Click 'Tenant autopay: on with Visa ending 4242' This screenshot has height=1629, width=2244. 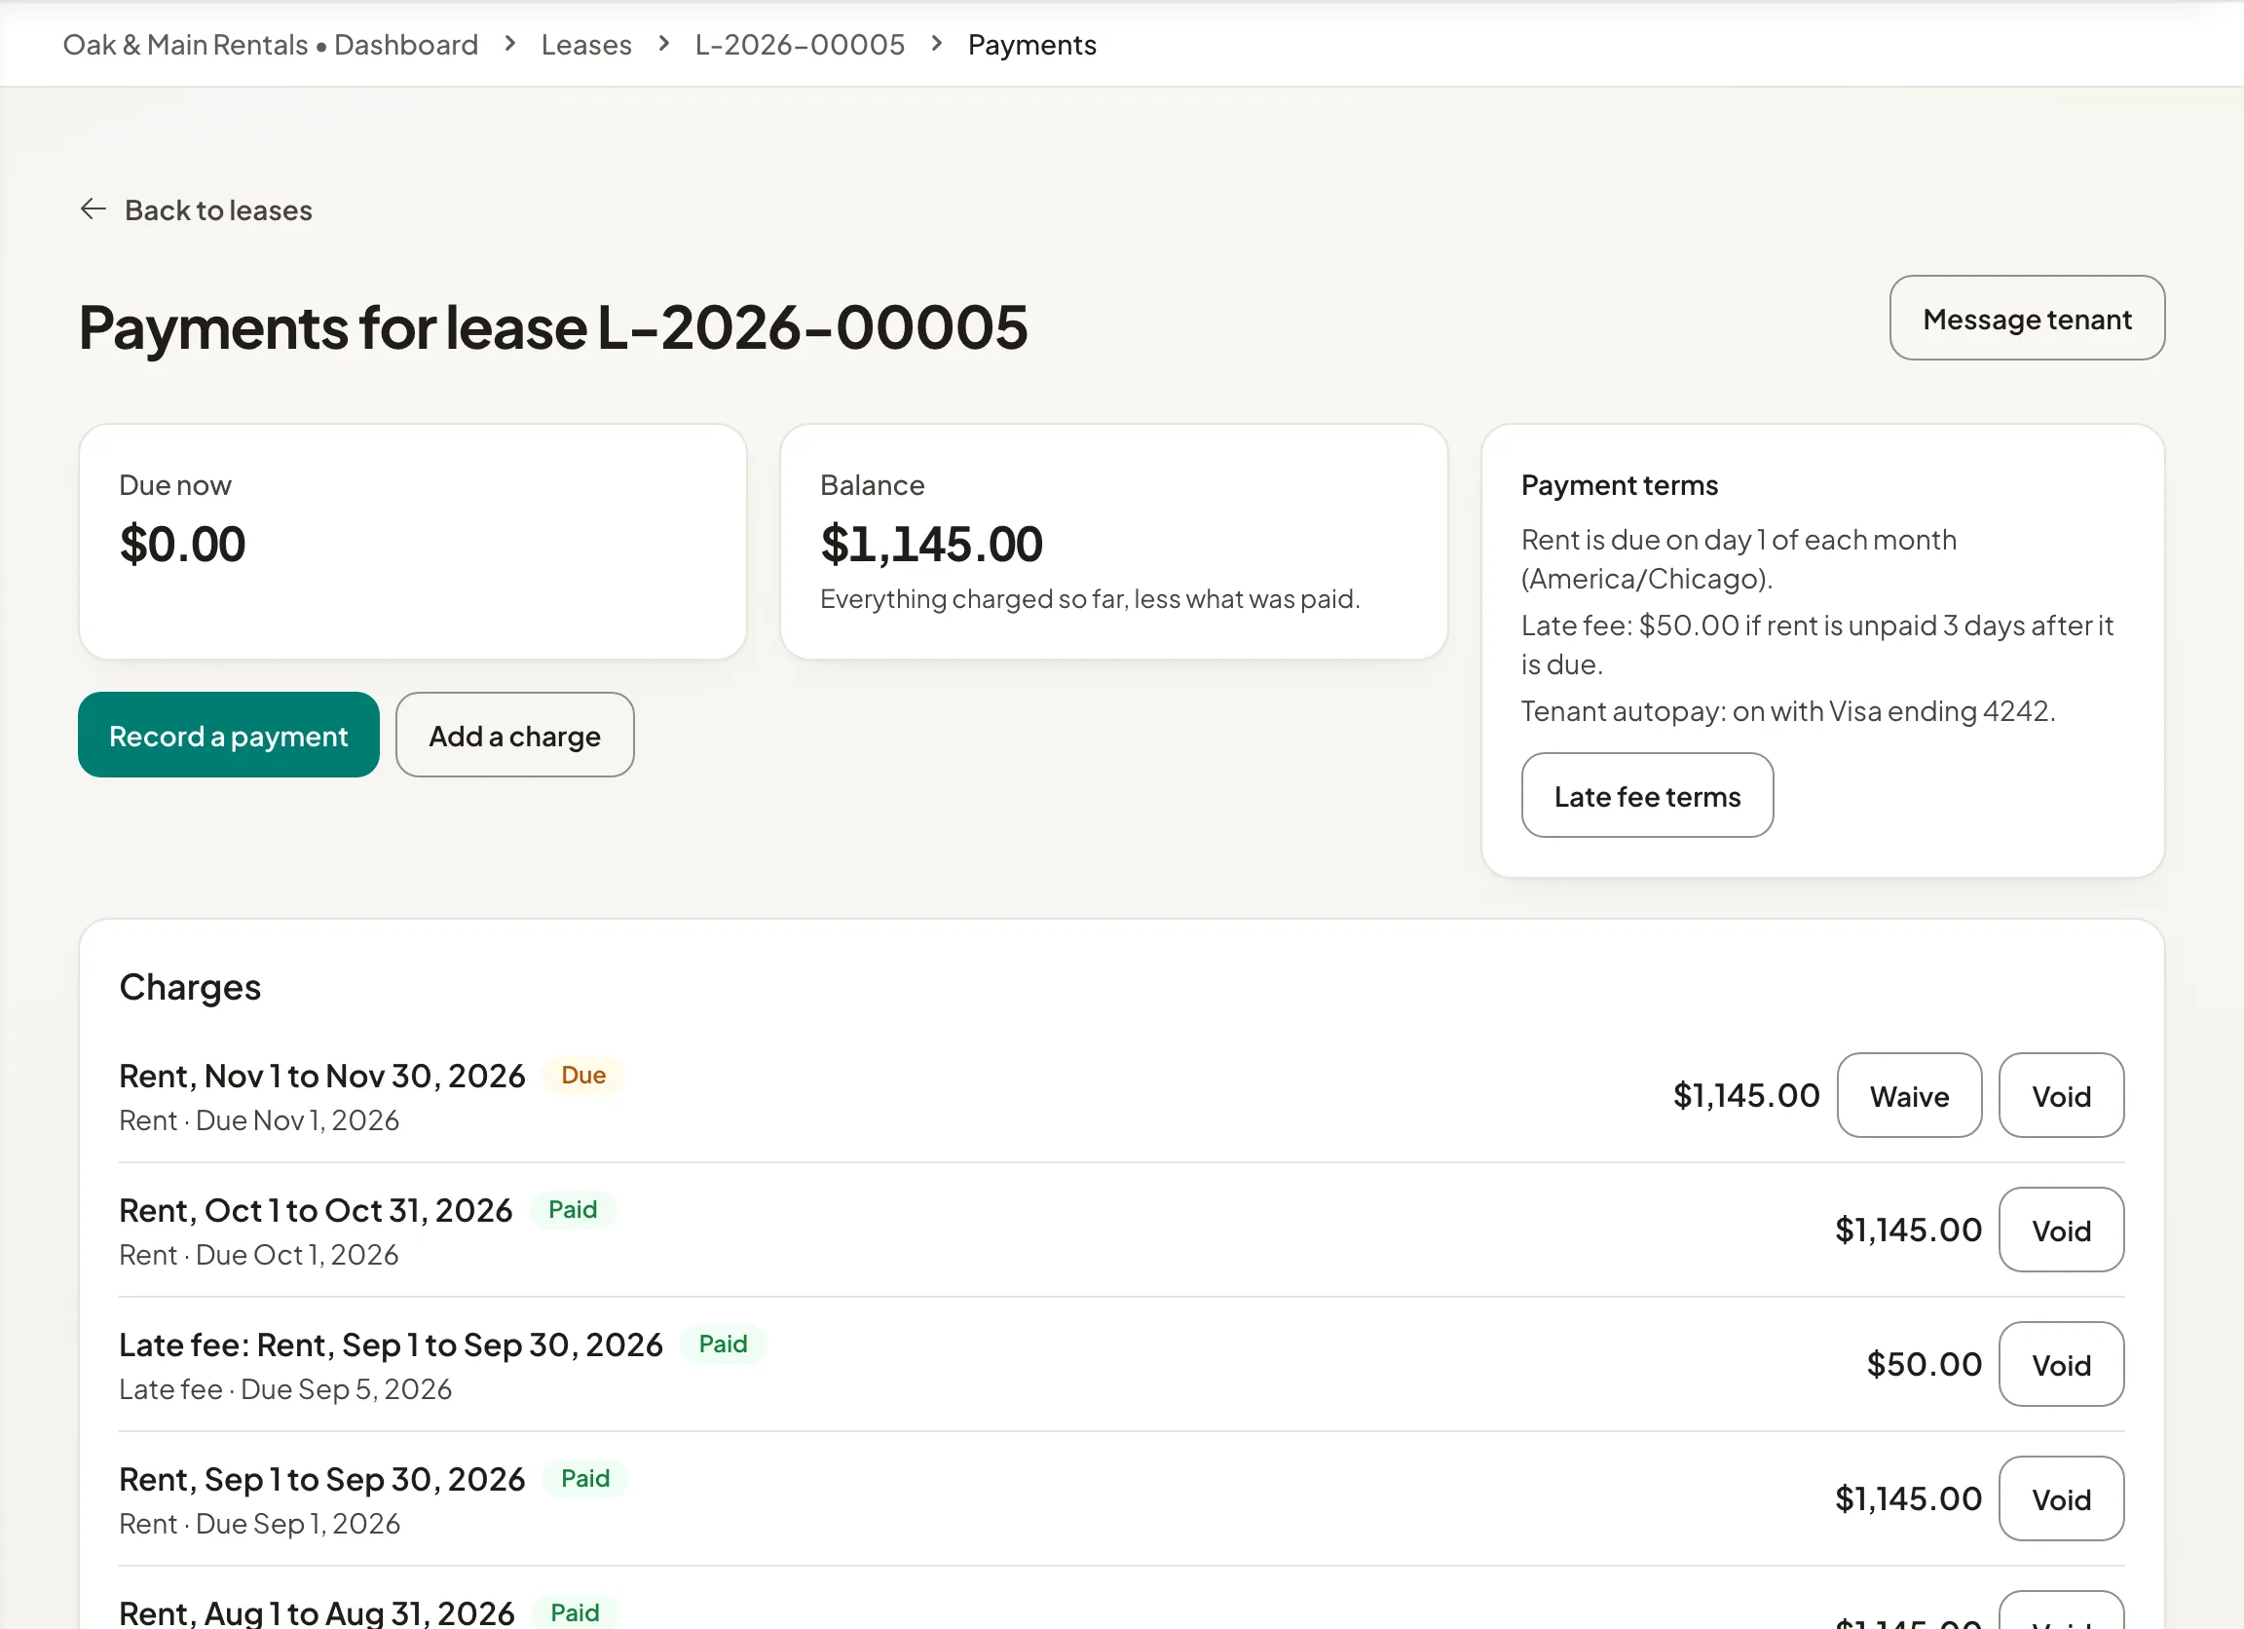[x=1787, y=711]
